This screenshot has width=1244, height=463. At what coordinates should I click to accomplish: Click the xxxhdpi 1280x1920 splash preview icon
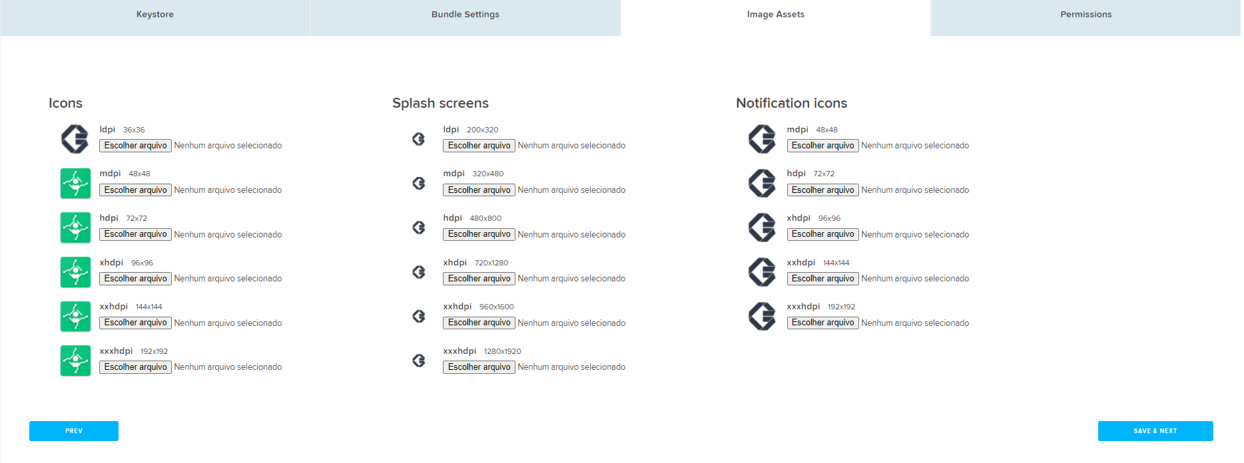coord(419,361)
